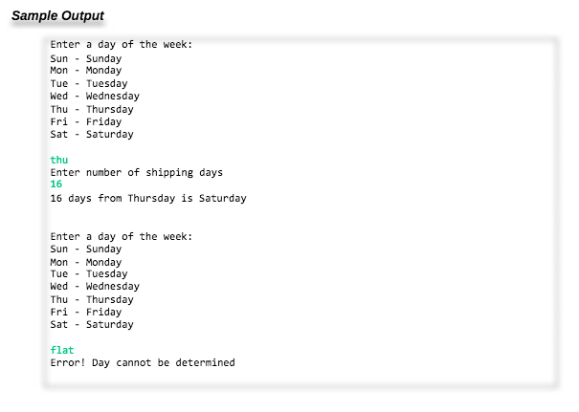Viewport: 579px width, 412px height.
Task: Click the Sample Output heading
Action: pos(57,16)
